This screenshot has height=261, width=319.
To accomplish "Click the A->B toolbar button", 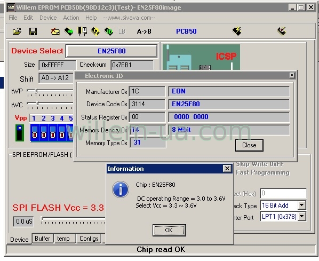I will (x=144, y=31).
